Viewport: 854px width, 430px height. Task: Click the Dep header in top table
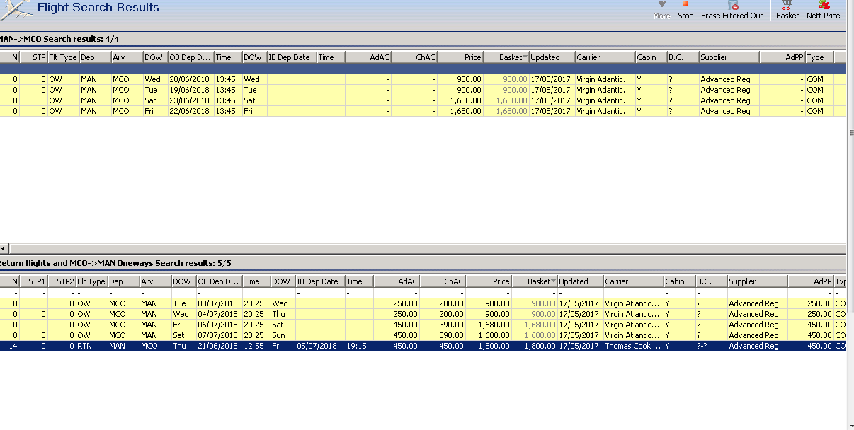[94, 57]
